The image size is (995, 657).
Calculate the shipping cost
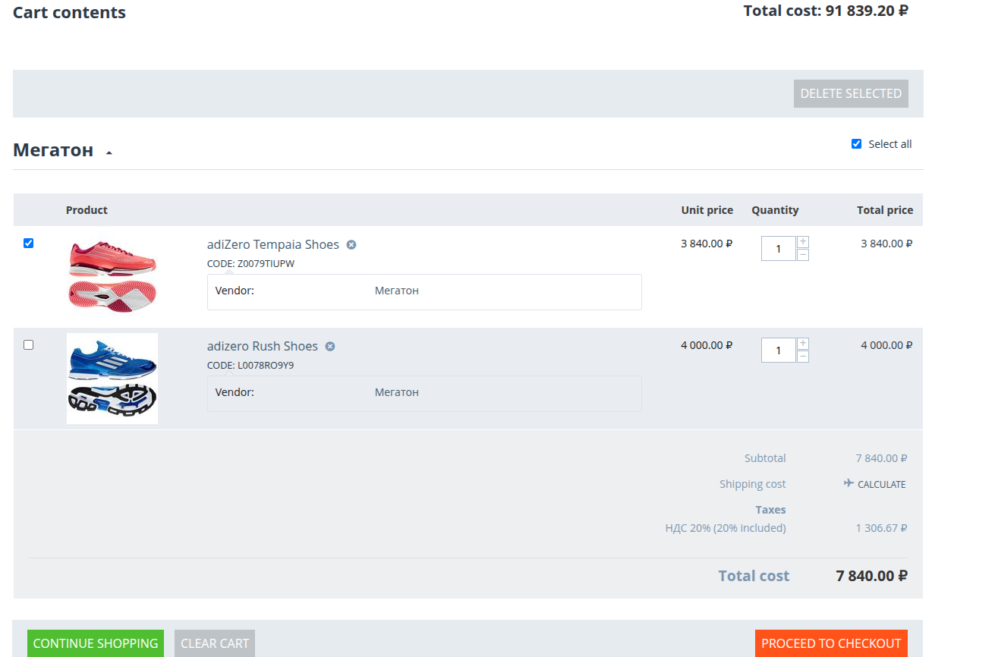[x=881, y=484]
